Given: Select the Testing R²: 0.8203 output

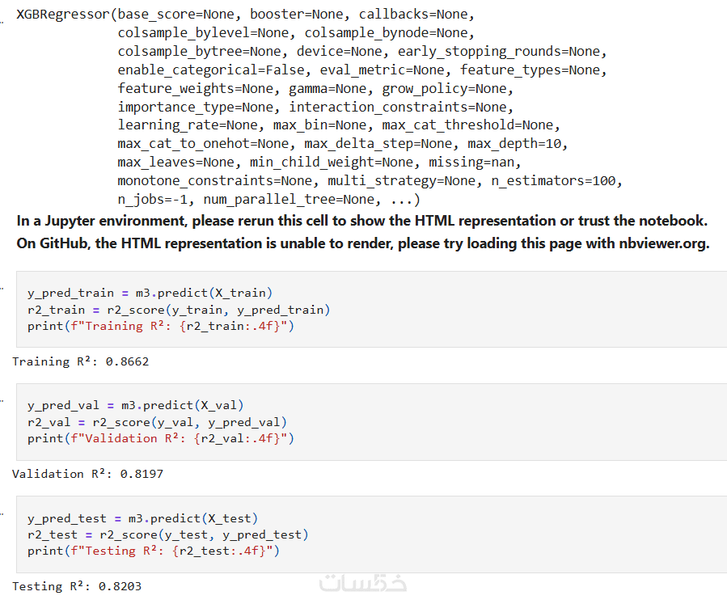Looking at the screenshot, I should (77, 586).
